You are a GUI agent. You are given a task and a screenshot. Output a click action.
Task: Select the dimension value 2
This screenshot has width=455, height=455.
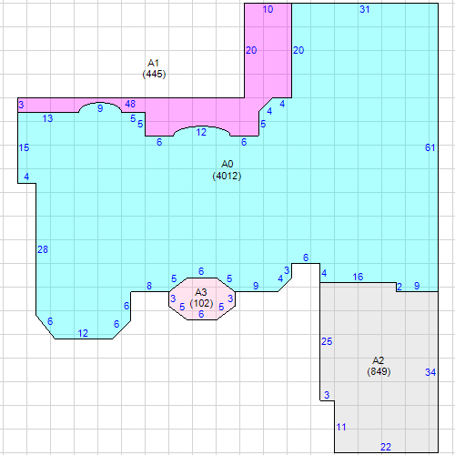click(399, 287)
